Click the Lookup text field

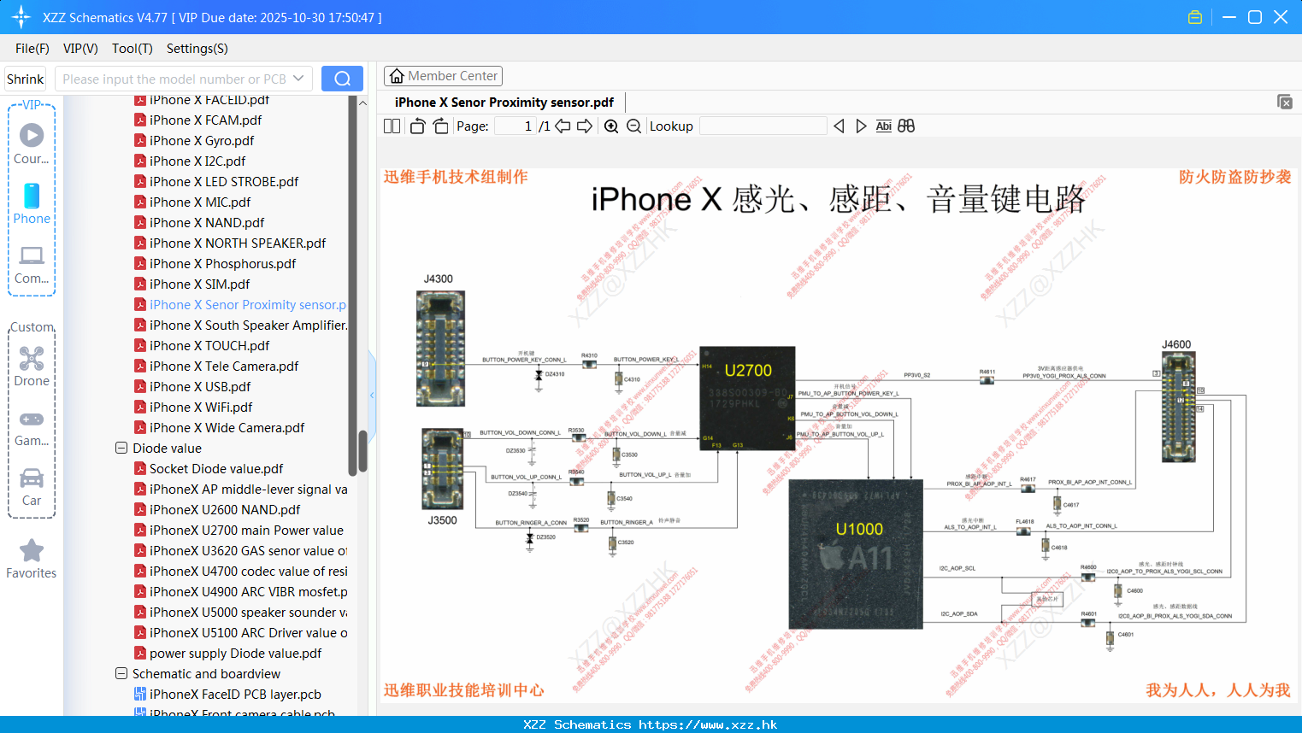pyautogui.click(x=763, y=126)
